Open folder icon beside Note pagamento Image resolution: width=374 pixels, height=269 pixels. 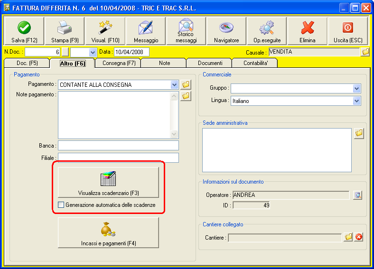coord(186,96)
